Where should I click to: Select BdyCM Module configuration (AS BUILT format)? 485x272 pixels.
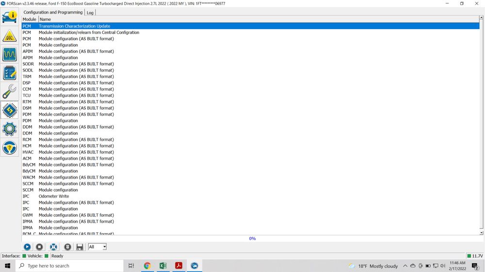pyautogui.click(x=251, y=165)
